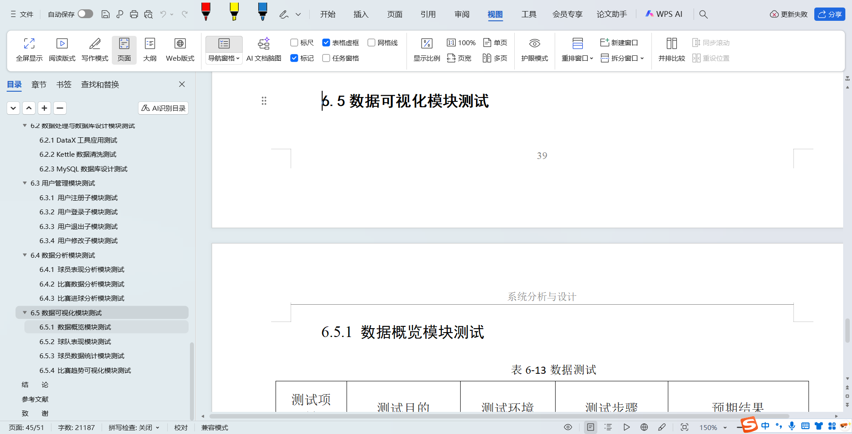Screen dimensions: 852x434
Task: Fit document to page width
Action: click(459, 58)
